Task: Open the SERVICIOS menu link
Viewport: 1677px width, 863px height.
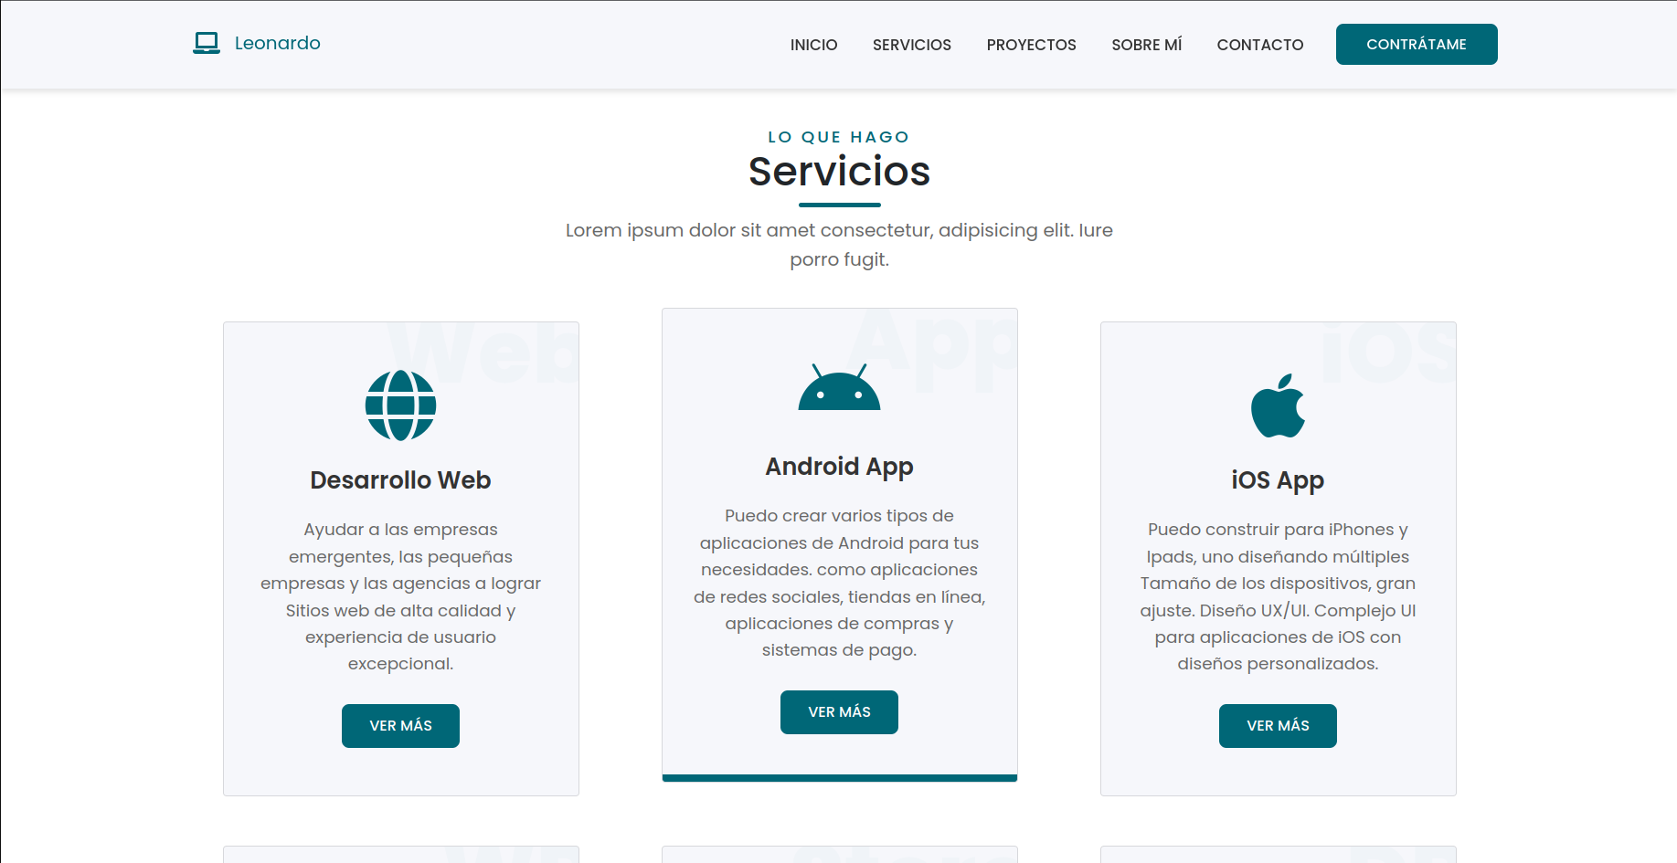Action: click(911, 45)
